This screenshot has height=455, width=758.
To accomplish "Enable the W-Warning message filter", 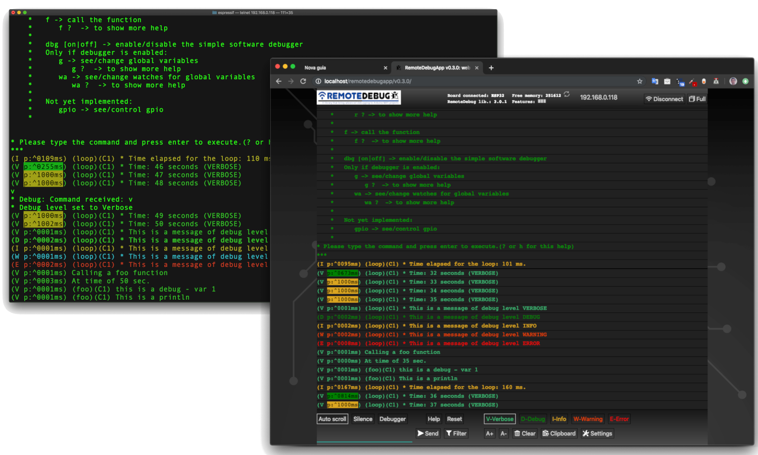I will [x=588, y=419].
